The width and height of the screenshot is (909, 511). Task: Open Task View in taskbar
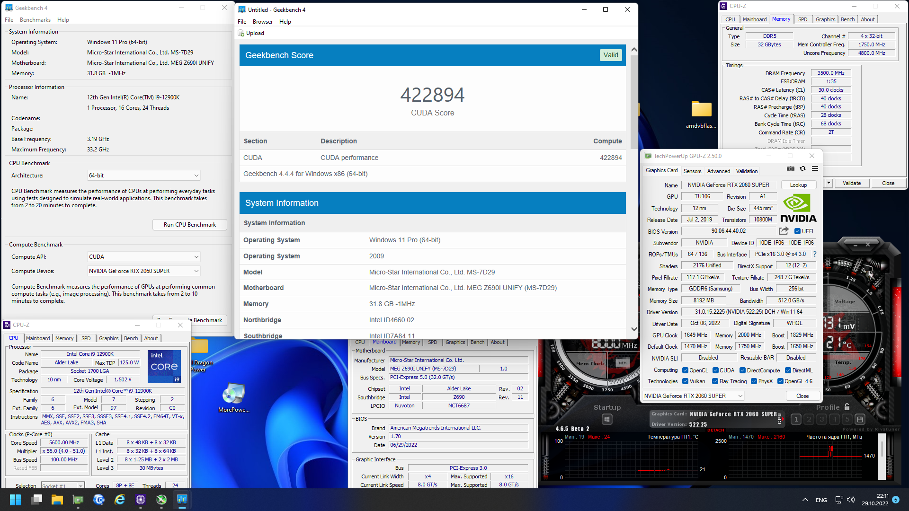click(36, 500)
